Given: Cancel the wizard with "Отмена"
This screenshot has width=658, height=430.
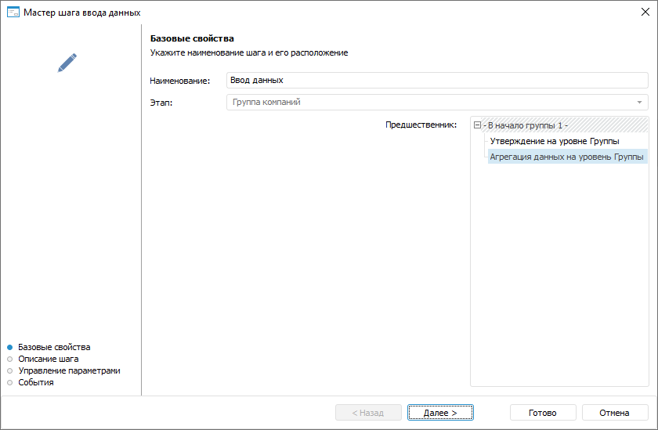Looking at the screenshot, I should pyautogui.click(x=614, y=413).
